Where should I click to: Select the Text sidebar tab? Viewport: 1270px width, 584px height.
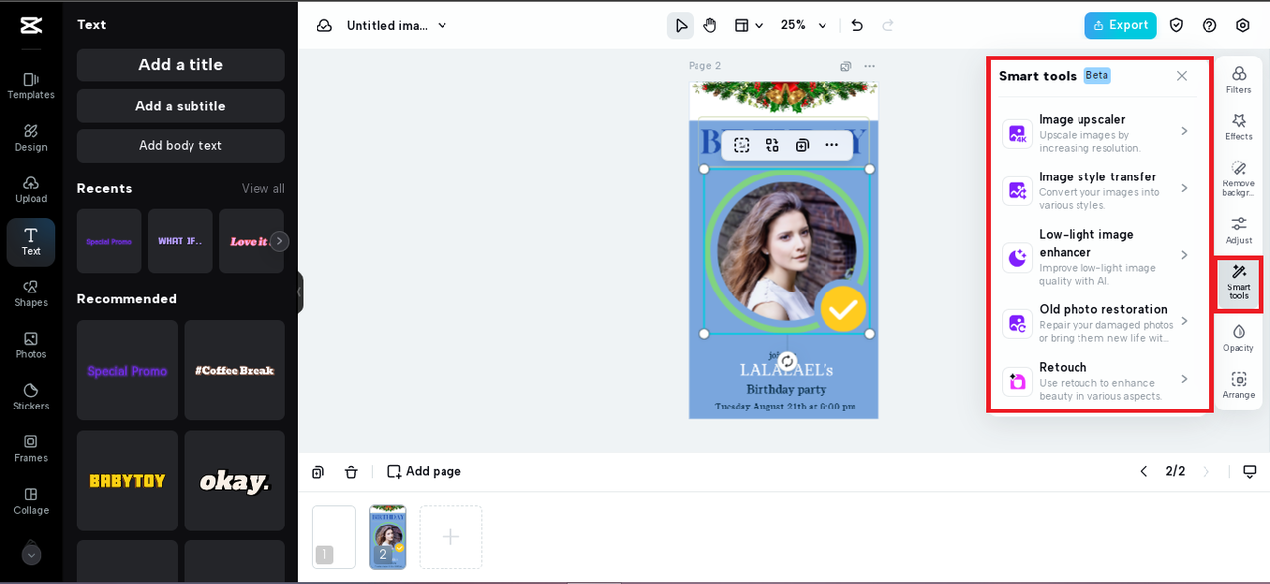[31, 242]
